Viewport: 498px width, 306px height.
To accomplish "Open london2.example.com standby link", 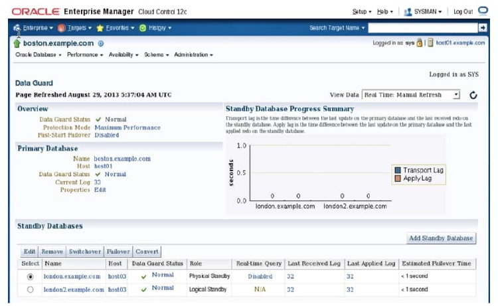I will click(74, 289).
